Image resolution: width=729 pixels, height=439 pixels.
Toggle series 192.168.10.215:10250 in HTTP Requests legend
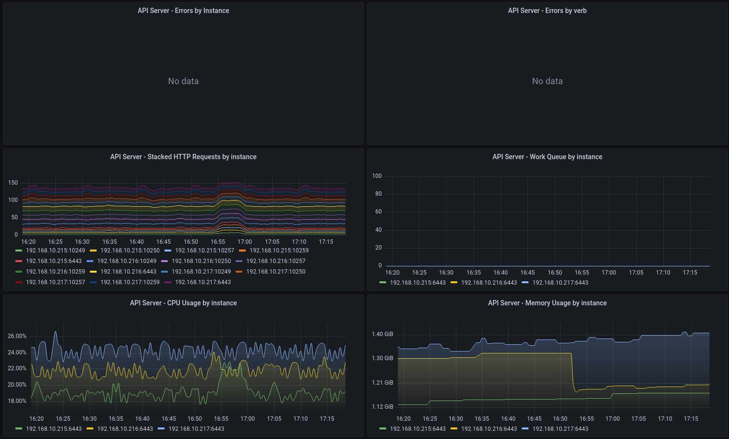[x=130, y=251]
